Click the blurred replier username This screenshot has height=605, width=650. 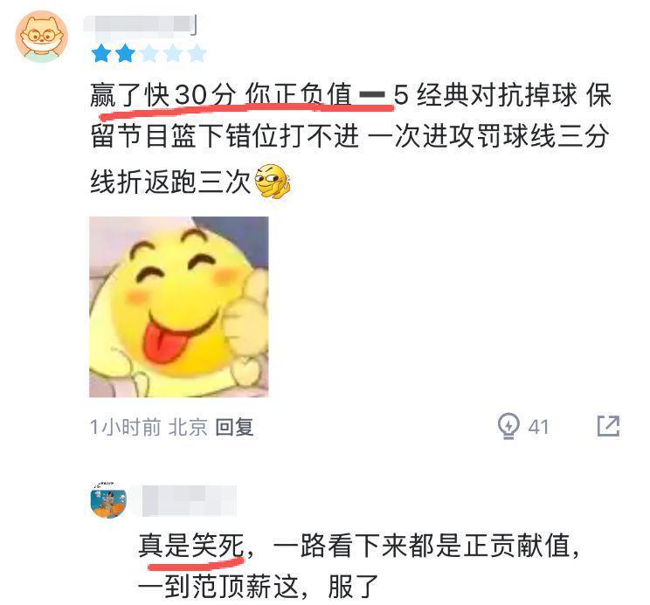[189, 501]
